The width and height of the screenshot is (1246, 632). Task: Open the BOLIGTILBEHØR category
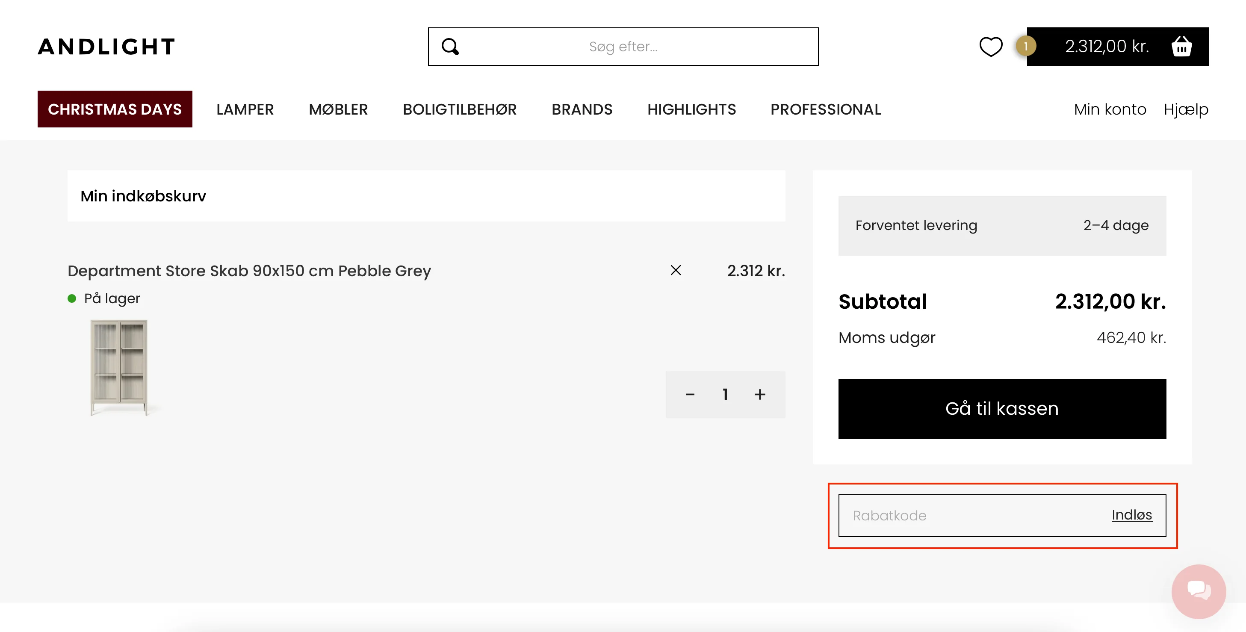coord(460,109)
